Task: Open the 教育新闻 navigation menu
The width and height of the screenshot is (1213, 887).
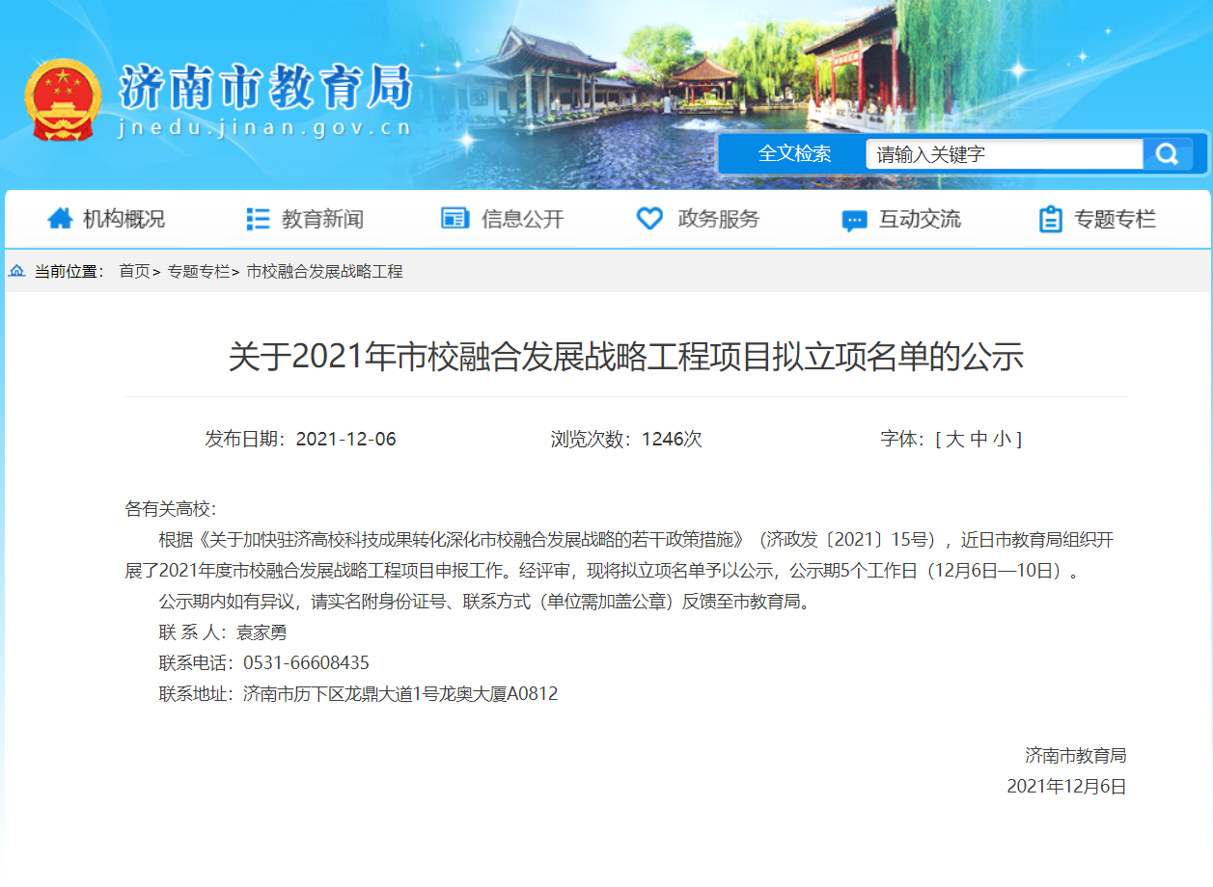Action: [x=322, y=219]
